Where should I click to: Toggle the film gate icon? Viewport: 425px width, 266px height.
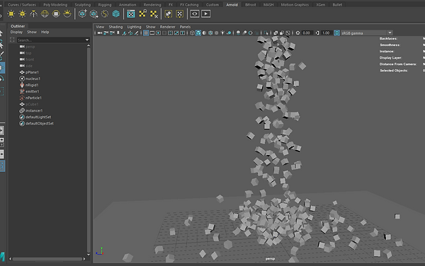tap(152, 33)
